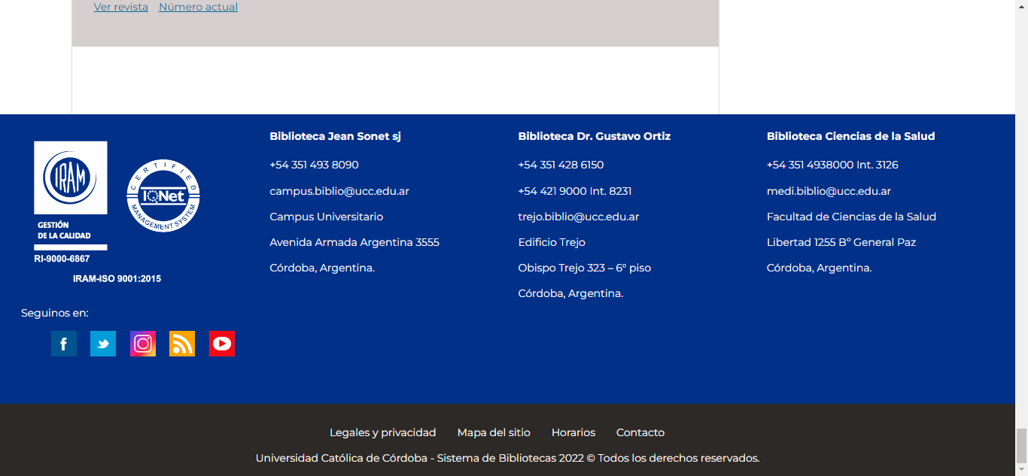The height and width of the screenshot is (476, 1028).
Task: Email medi.biblio@ucc.edu.ar
Action: pyautogui.click(x=829, y=191)
